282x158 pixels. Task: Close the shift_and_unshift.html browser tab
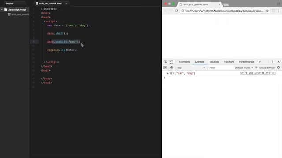(219, 4)
